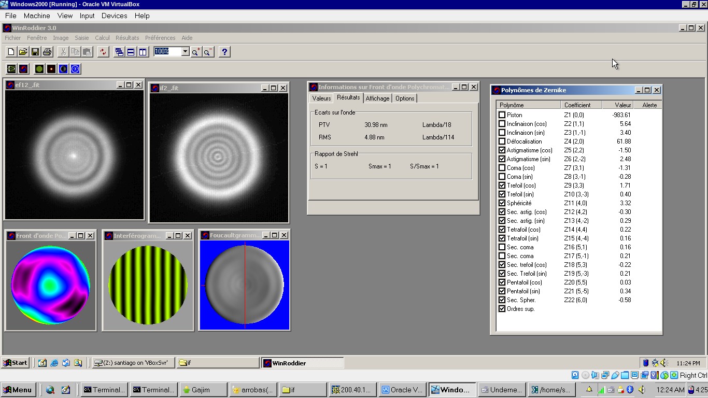Zoom out with the magnifier minus icon
The image size is (708, 398).
(208, 52)
